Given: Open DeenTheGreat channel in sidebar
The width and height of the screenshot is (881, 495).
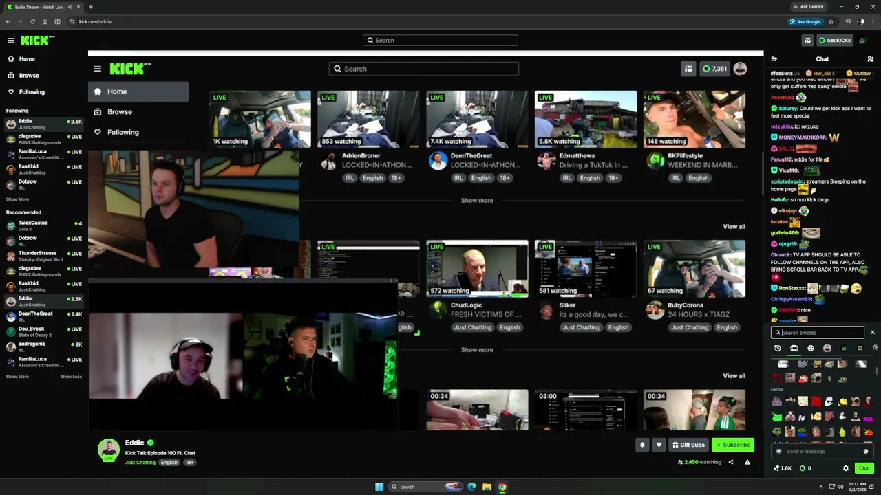Looking at the screenshot, I should 44,316.
